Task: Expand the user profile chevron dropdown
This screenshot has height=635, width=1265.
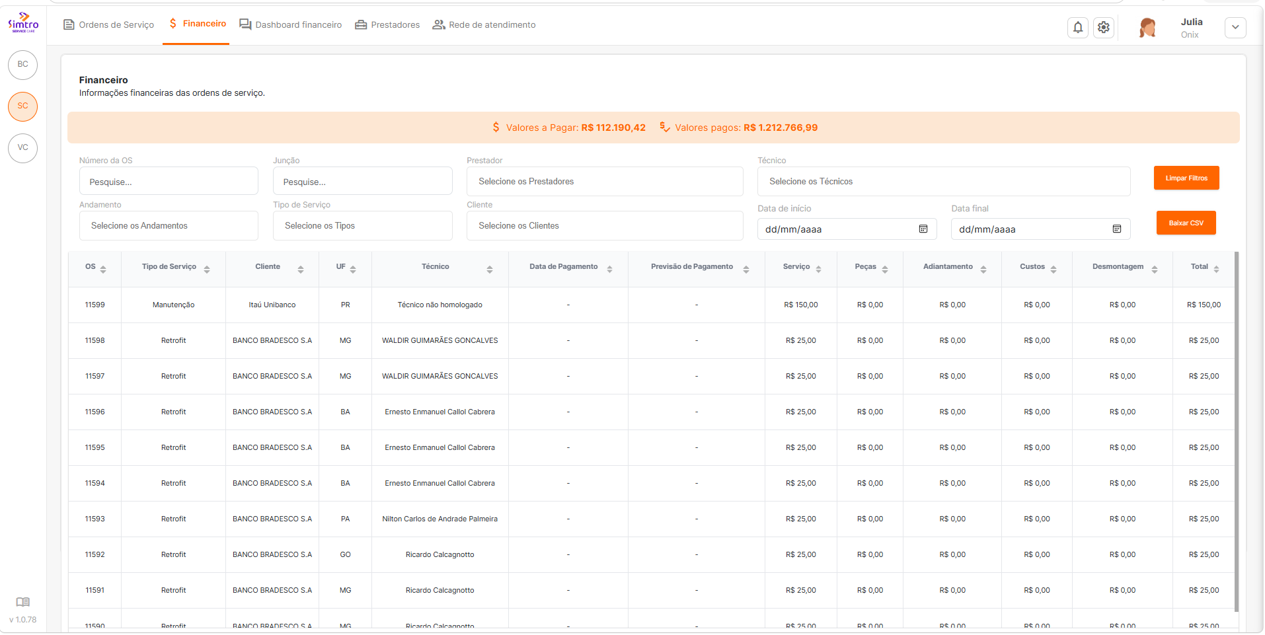Action: tap(1235, 28)
